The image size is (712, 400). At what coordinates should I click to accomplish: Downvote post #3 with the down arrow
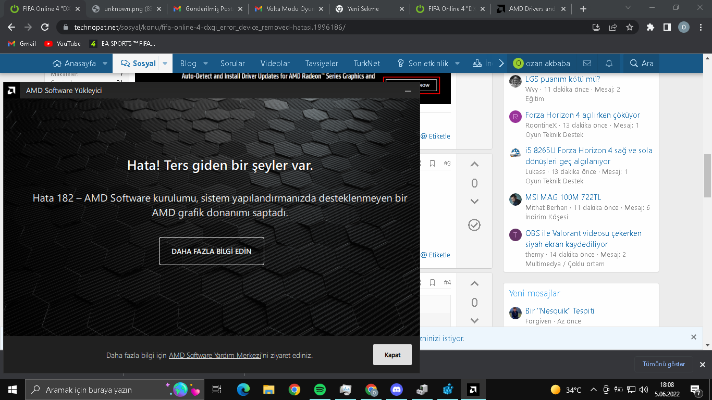474,202
